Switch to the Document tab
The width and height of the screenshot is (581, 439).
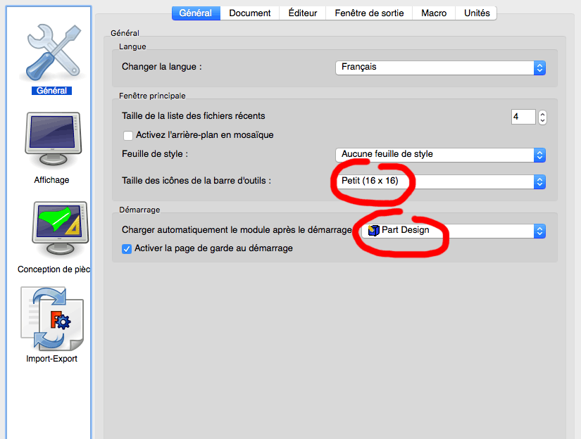pos(250,13)
